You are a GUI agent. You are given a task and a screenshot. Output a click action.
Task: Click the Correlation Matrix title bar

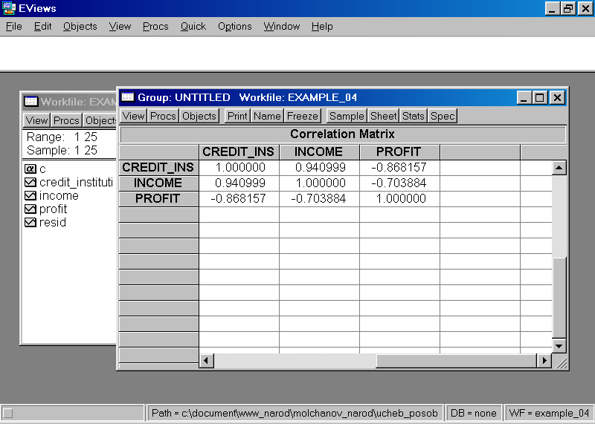[x=343, y=134]
